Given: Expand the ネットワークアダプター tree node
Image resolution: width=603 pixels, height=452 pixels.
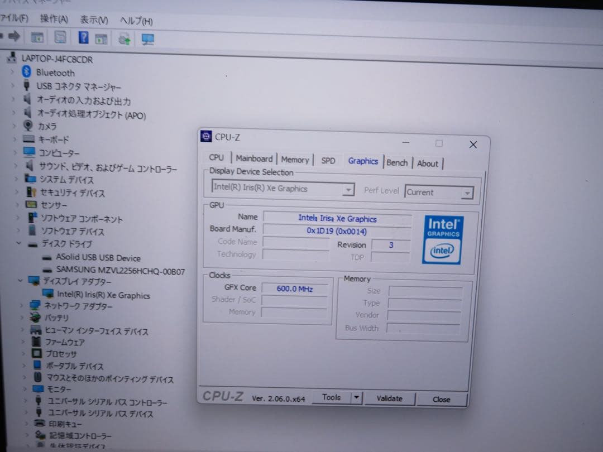Looking at the screenshot, I should pos(22,306).
